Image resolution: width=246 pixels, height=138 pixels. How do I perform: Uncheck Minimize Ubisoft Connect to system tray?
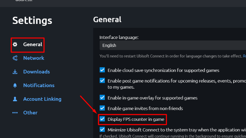[102, 129]
